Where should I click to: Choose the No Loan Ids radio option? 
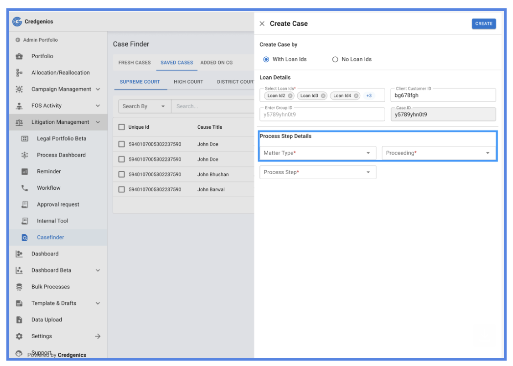click(x=335, y=59)
